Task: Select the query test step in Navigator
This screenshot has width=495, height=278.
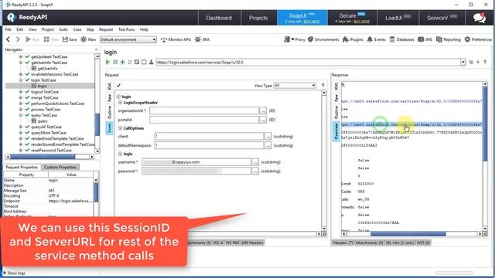Action: coord(43,121)
